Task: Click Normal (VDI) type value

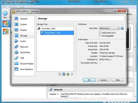Action: pos(105,43)
